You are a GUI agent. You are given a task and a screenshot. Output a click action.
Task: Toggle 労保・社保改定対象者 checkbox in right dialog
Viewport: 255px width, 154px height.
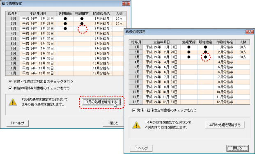point(134,110)
